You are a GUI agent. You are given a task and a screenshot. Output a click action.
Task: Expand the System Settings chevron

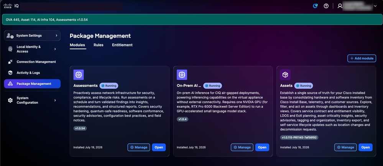click(x=56, y=36)
